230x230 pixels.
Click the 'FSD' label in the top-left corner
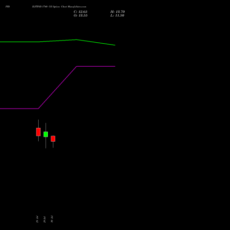tap(7, 6)
